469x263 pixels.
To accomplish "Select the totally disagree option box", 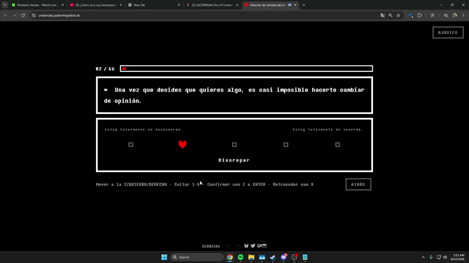I will tap(131, 145).
